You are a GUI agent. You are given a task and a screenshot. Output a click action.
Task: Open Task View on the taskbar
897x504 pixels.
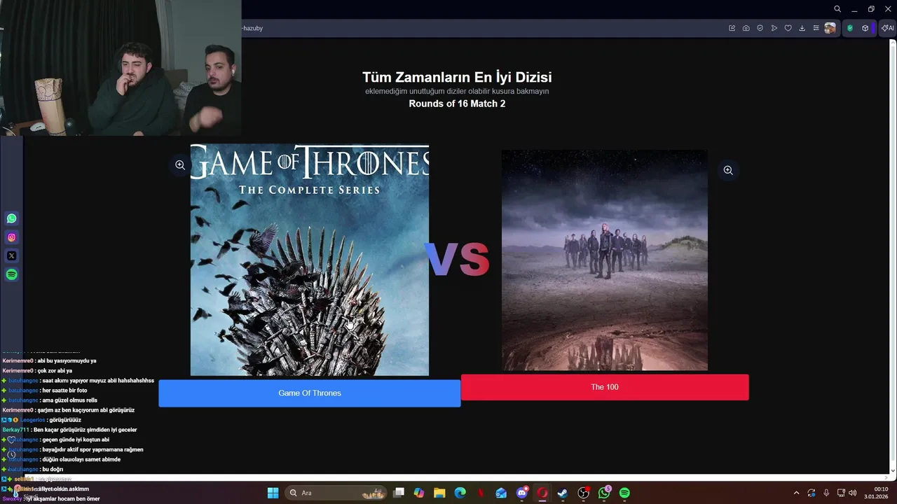click(x=399, y=493)
